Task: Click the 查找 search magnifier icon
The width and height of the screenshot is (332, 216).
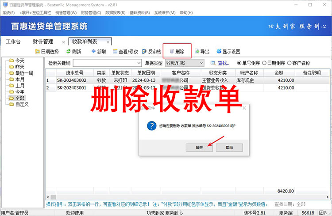Action: pyautogui.click(x=213, y=63)
